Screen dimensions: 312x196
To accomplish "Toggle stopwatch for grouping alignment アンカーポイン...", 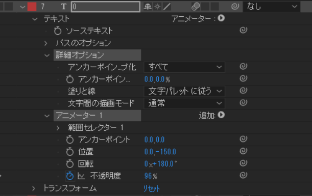I will (x=70, y=79).
